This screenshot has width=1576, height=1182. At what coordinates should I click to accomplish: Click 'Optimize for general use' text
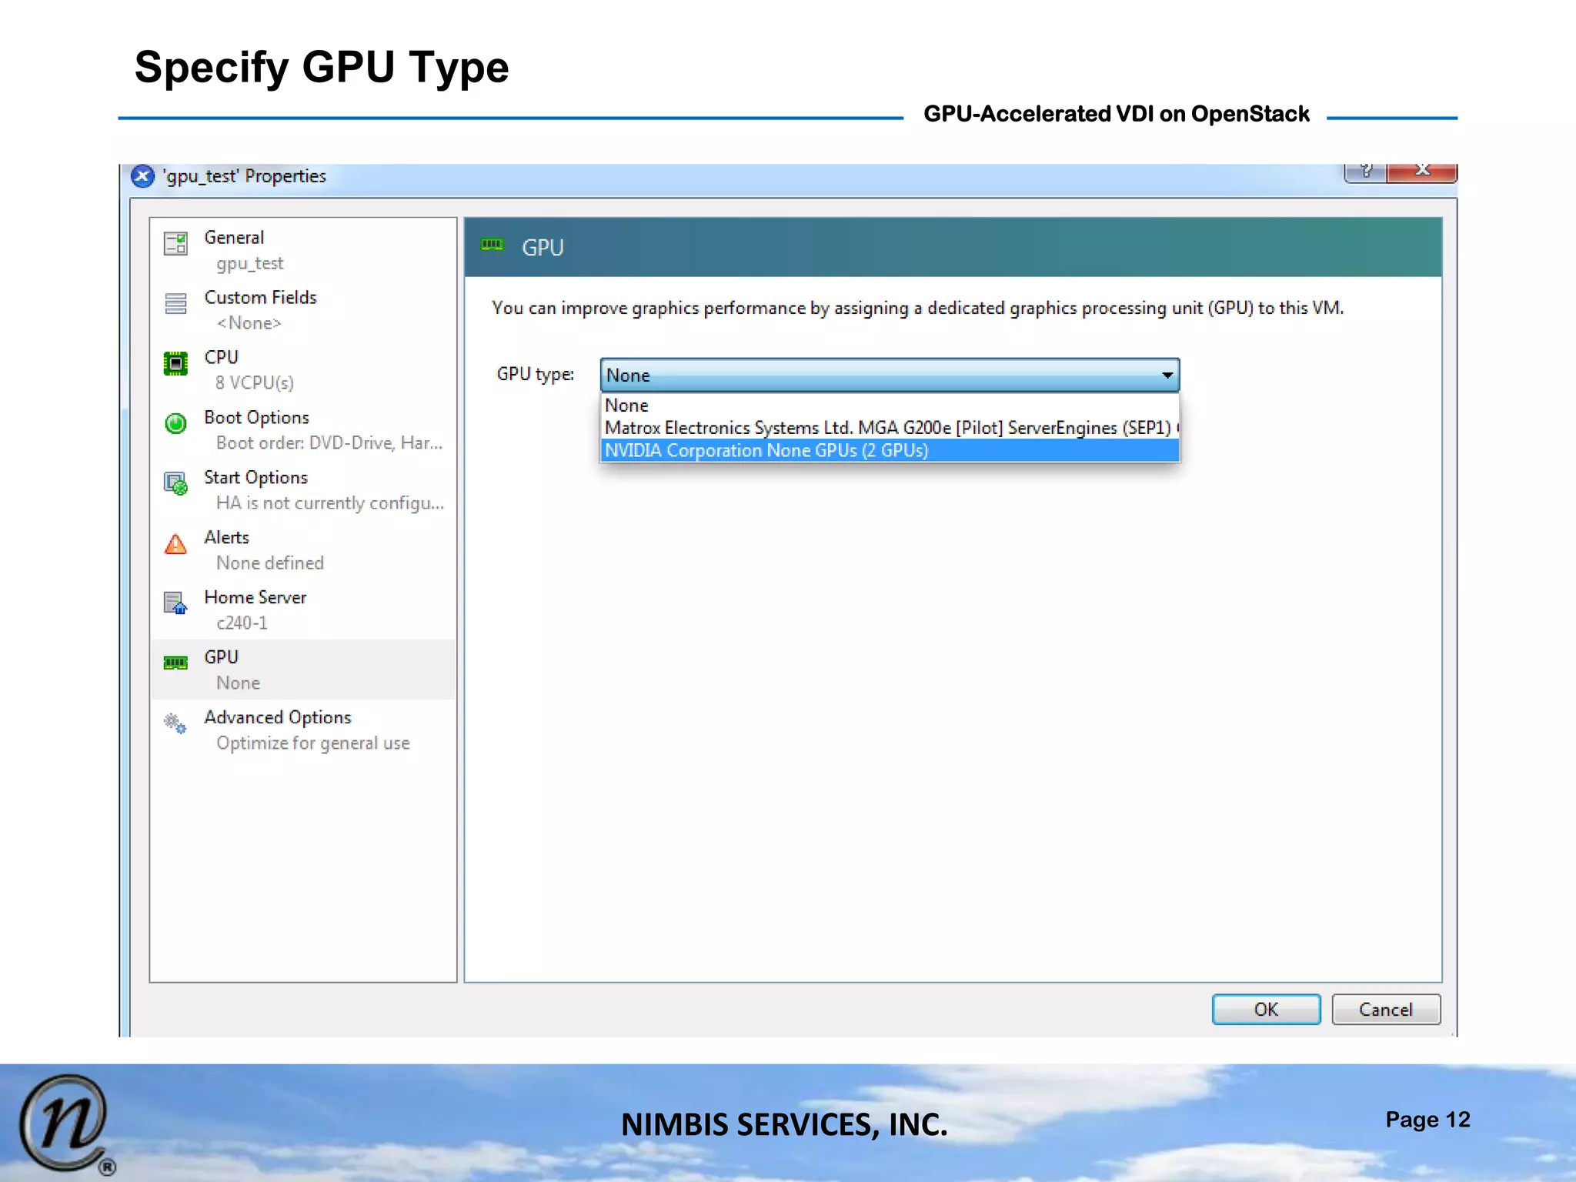coord(313,743)
